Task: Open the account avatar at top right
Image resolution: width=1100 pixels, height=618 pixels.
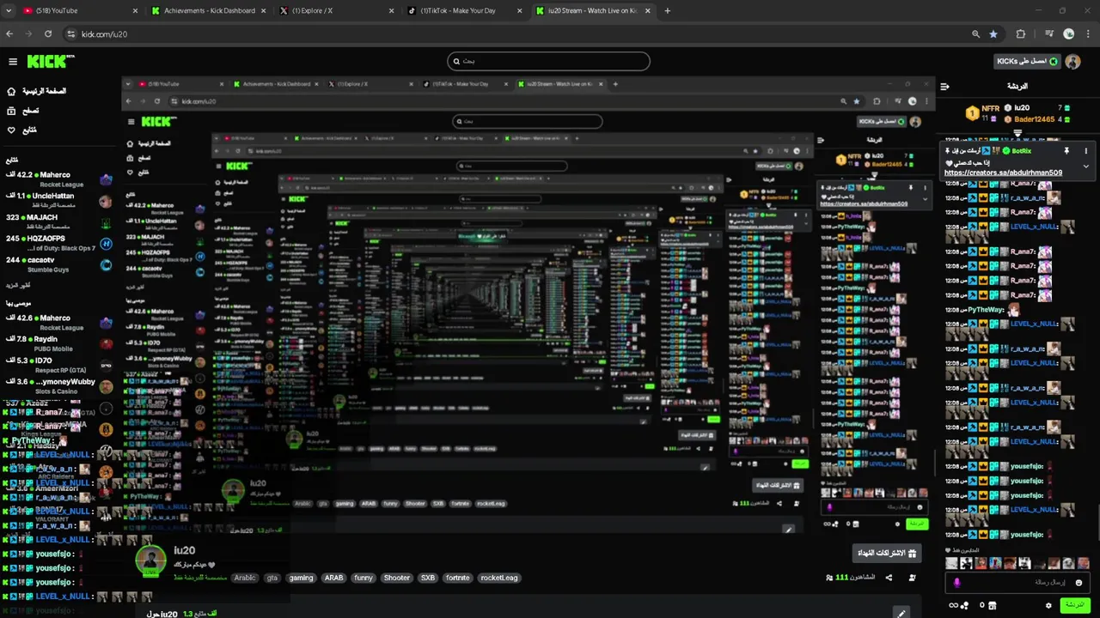Action: point(1072,62)
